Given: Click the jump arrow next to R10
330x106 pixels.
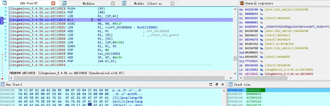Looking at the screenshot, I should (262, 53).
